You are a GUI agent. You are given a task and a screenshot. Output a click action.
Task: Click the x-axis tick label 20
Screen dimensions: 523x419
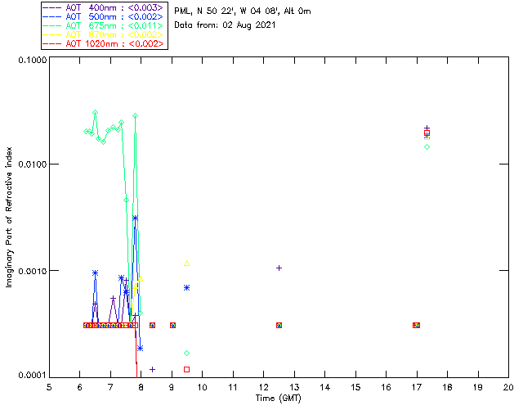(x=508, y=387)
